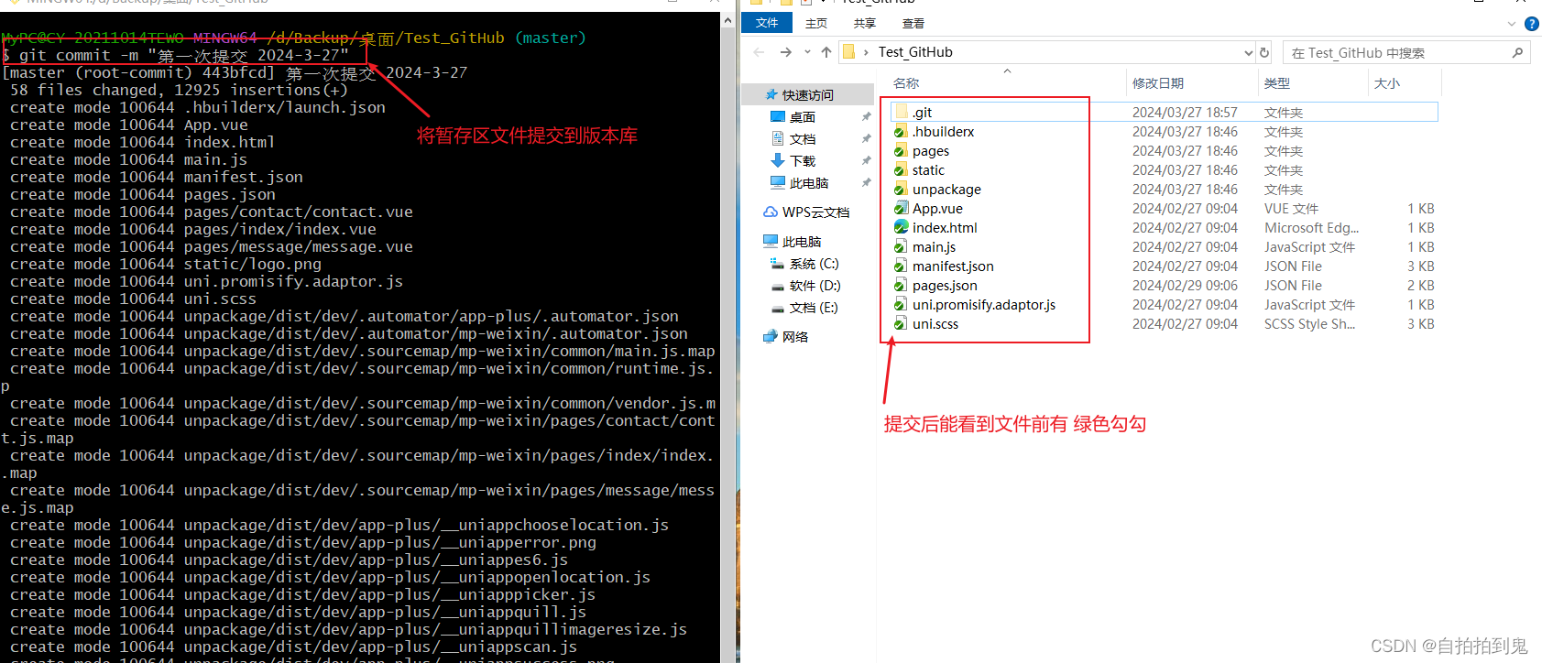The width and height of the screenshot is (1542, 663).
Task: Open the Help question mark icon
Action: (x=1531, y=24)
